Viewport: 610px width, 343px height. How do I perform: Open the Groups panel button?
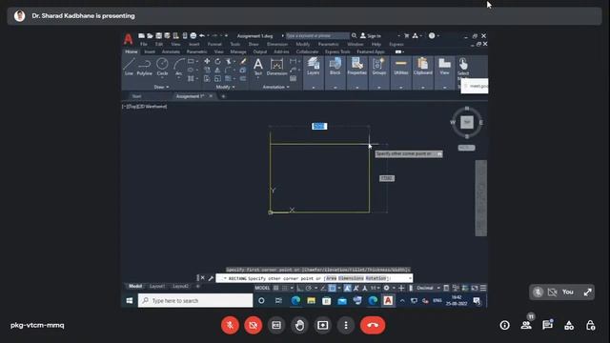pyautogui.click(x=379, y=66)
